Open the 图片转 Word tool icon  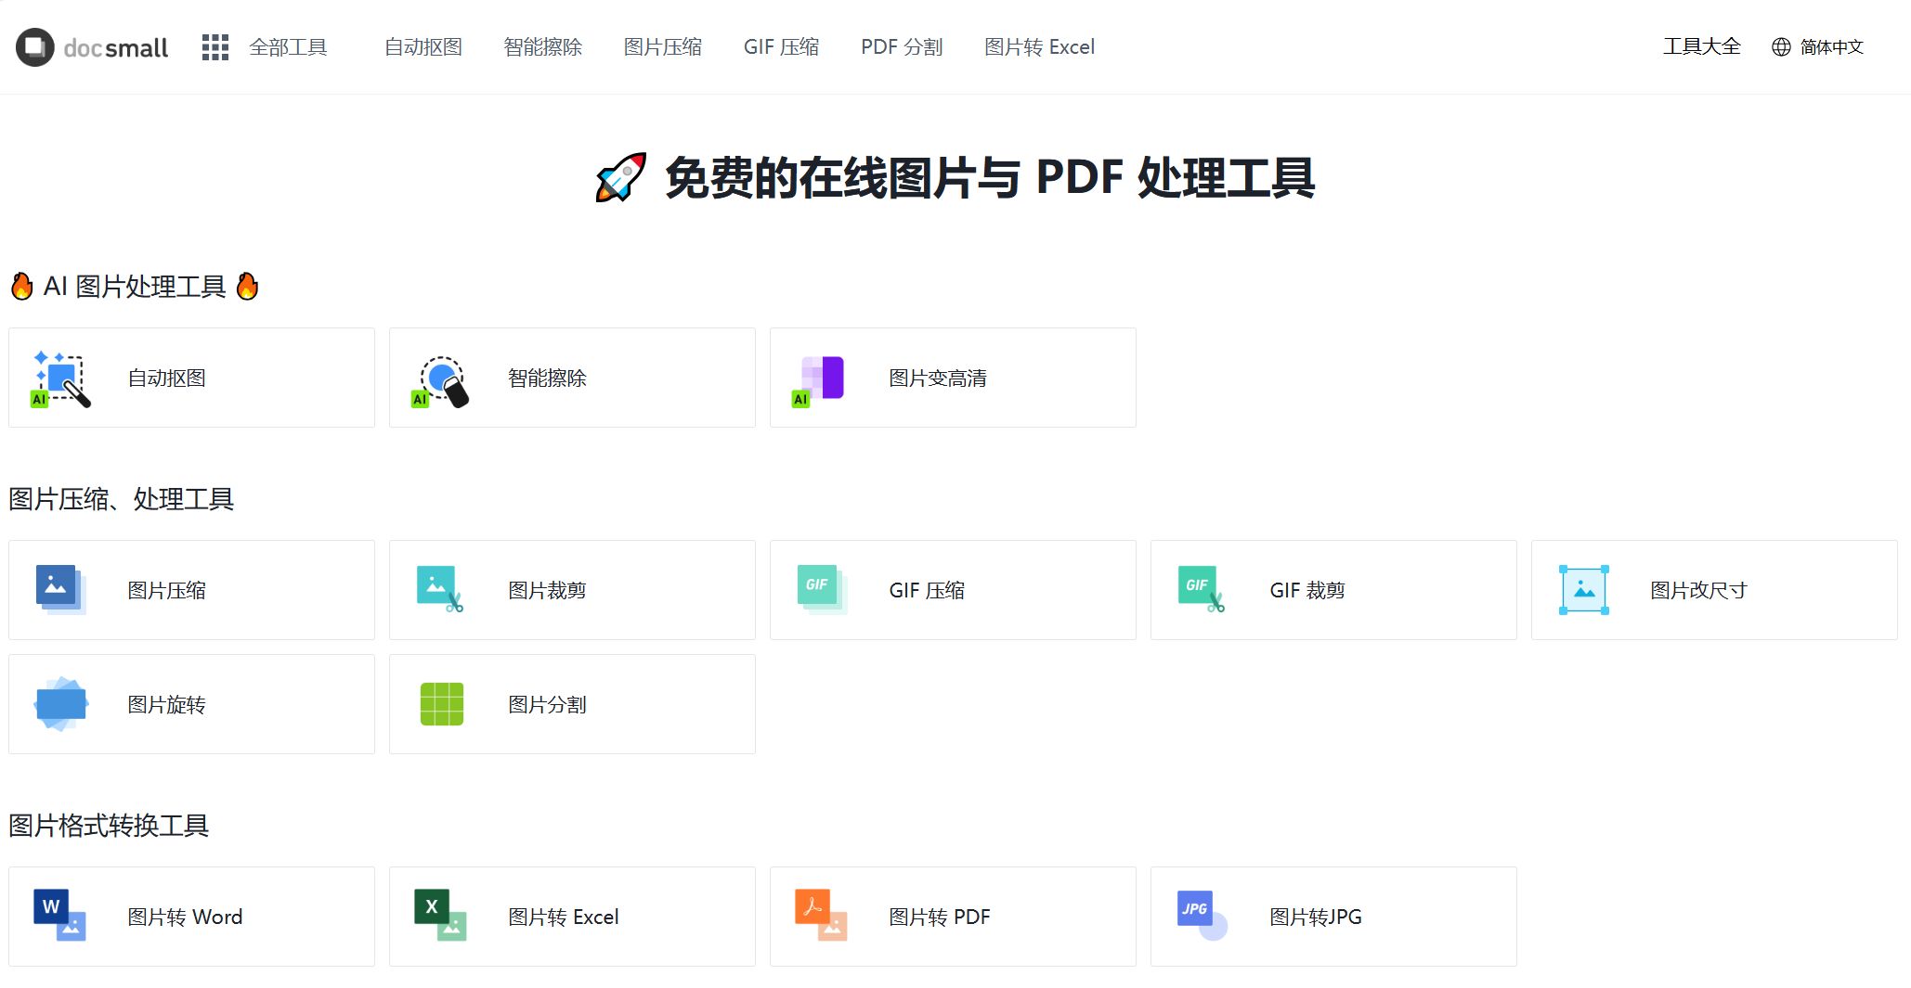click(61, 916)
